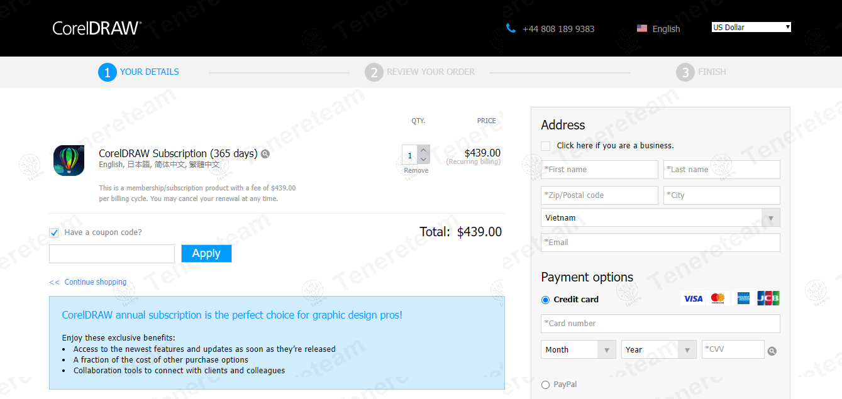Screen dimensions: 842x399
Task: Open the card expiry Month dropdown
Action: coord(578,350)
